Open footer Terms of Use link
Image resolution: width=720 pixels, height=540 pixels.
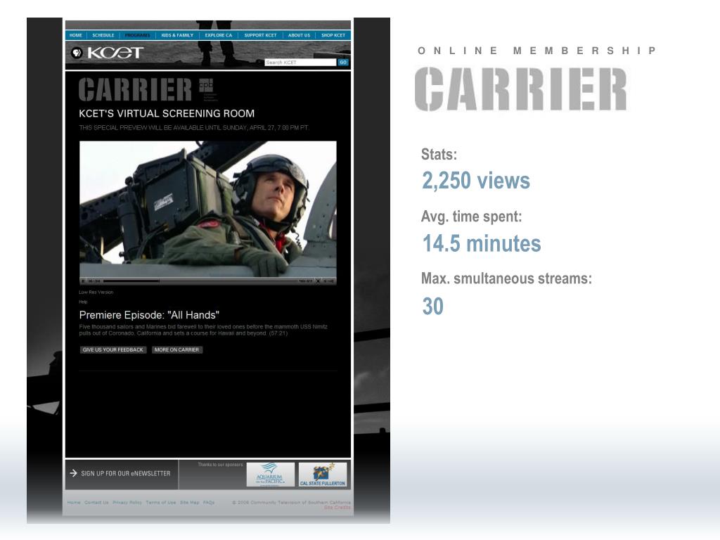161,502
